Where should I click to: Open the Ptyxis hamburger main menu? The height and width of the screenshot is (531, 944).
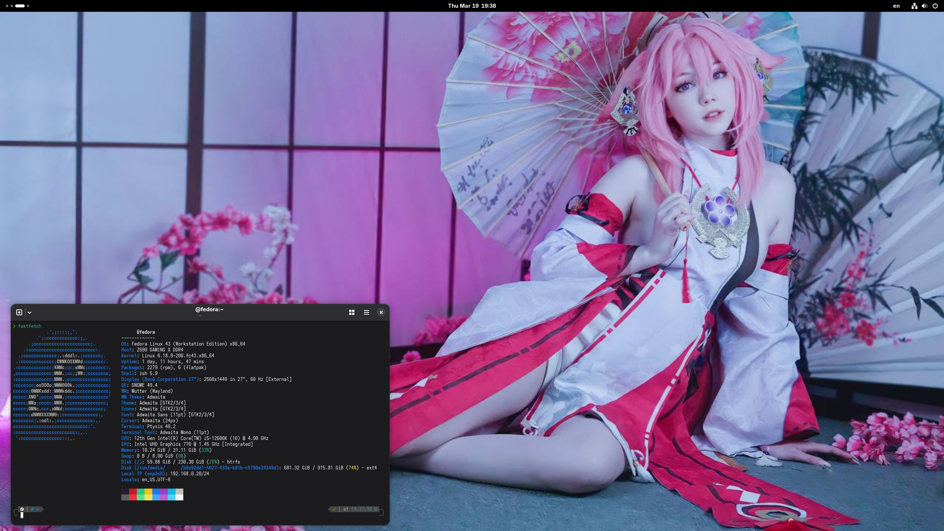click(x=366, y=312)
